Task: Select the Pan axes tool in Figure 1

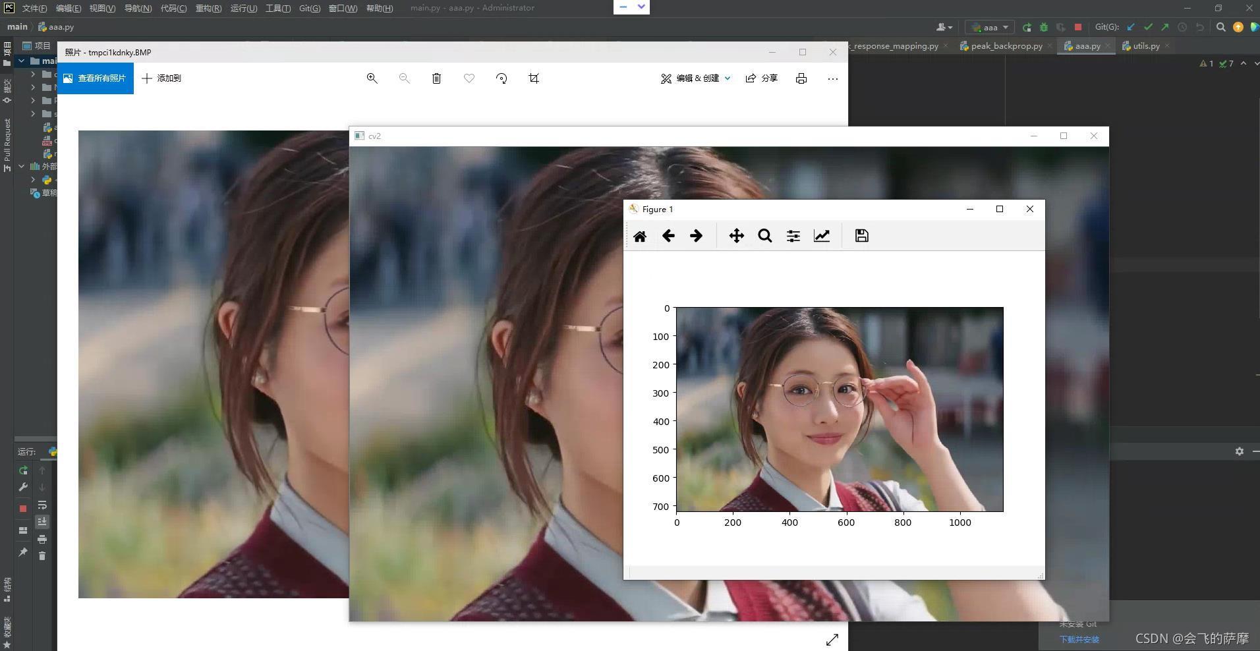Action: [736, 236]
